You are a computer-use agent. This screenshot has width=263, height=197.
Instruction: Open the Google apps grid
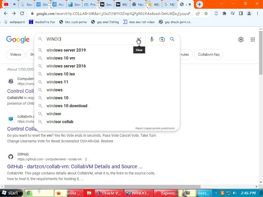(x=253, y=40)
